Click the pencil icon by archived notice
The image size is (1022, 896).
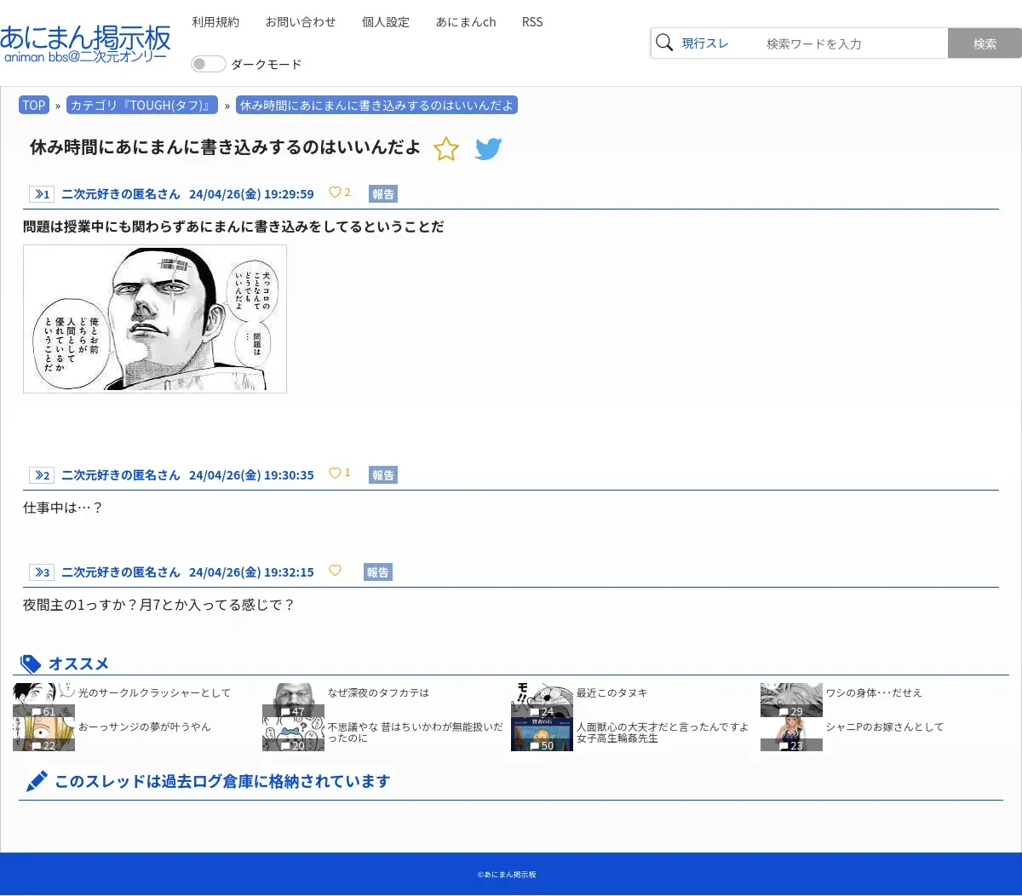click(37, 781)
